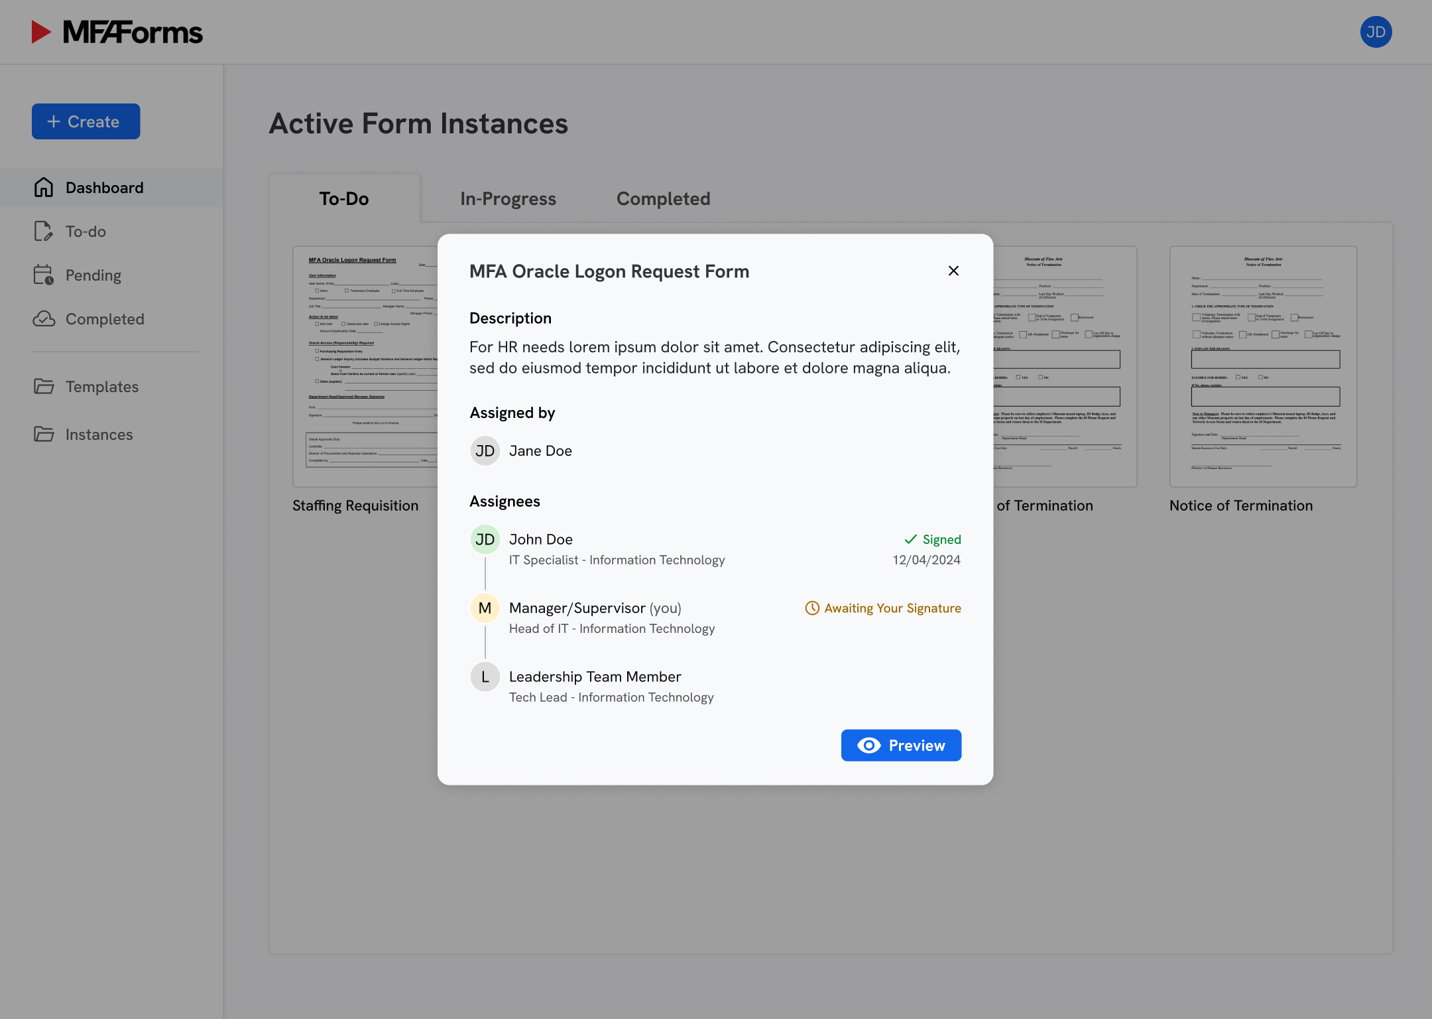Close the Oracle Logon Request dialog
The height and width of the screenshot is (1019, 1432).
pyautogui.click(x=953, y=271)
